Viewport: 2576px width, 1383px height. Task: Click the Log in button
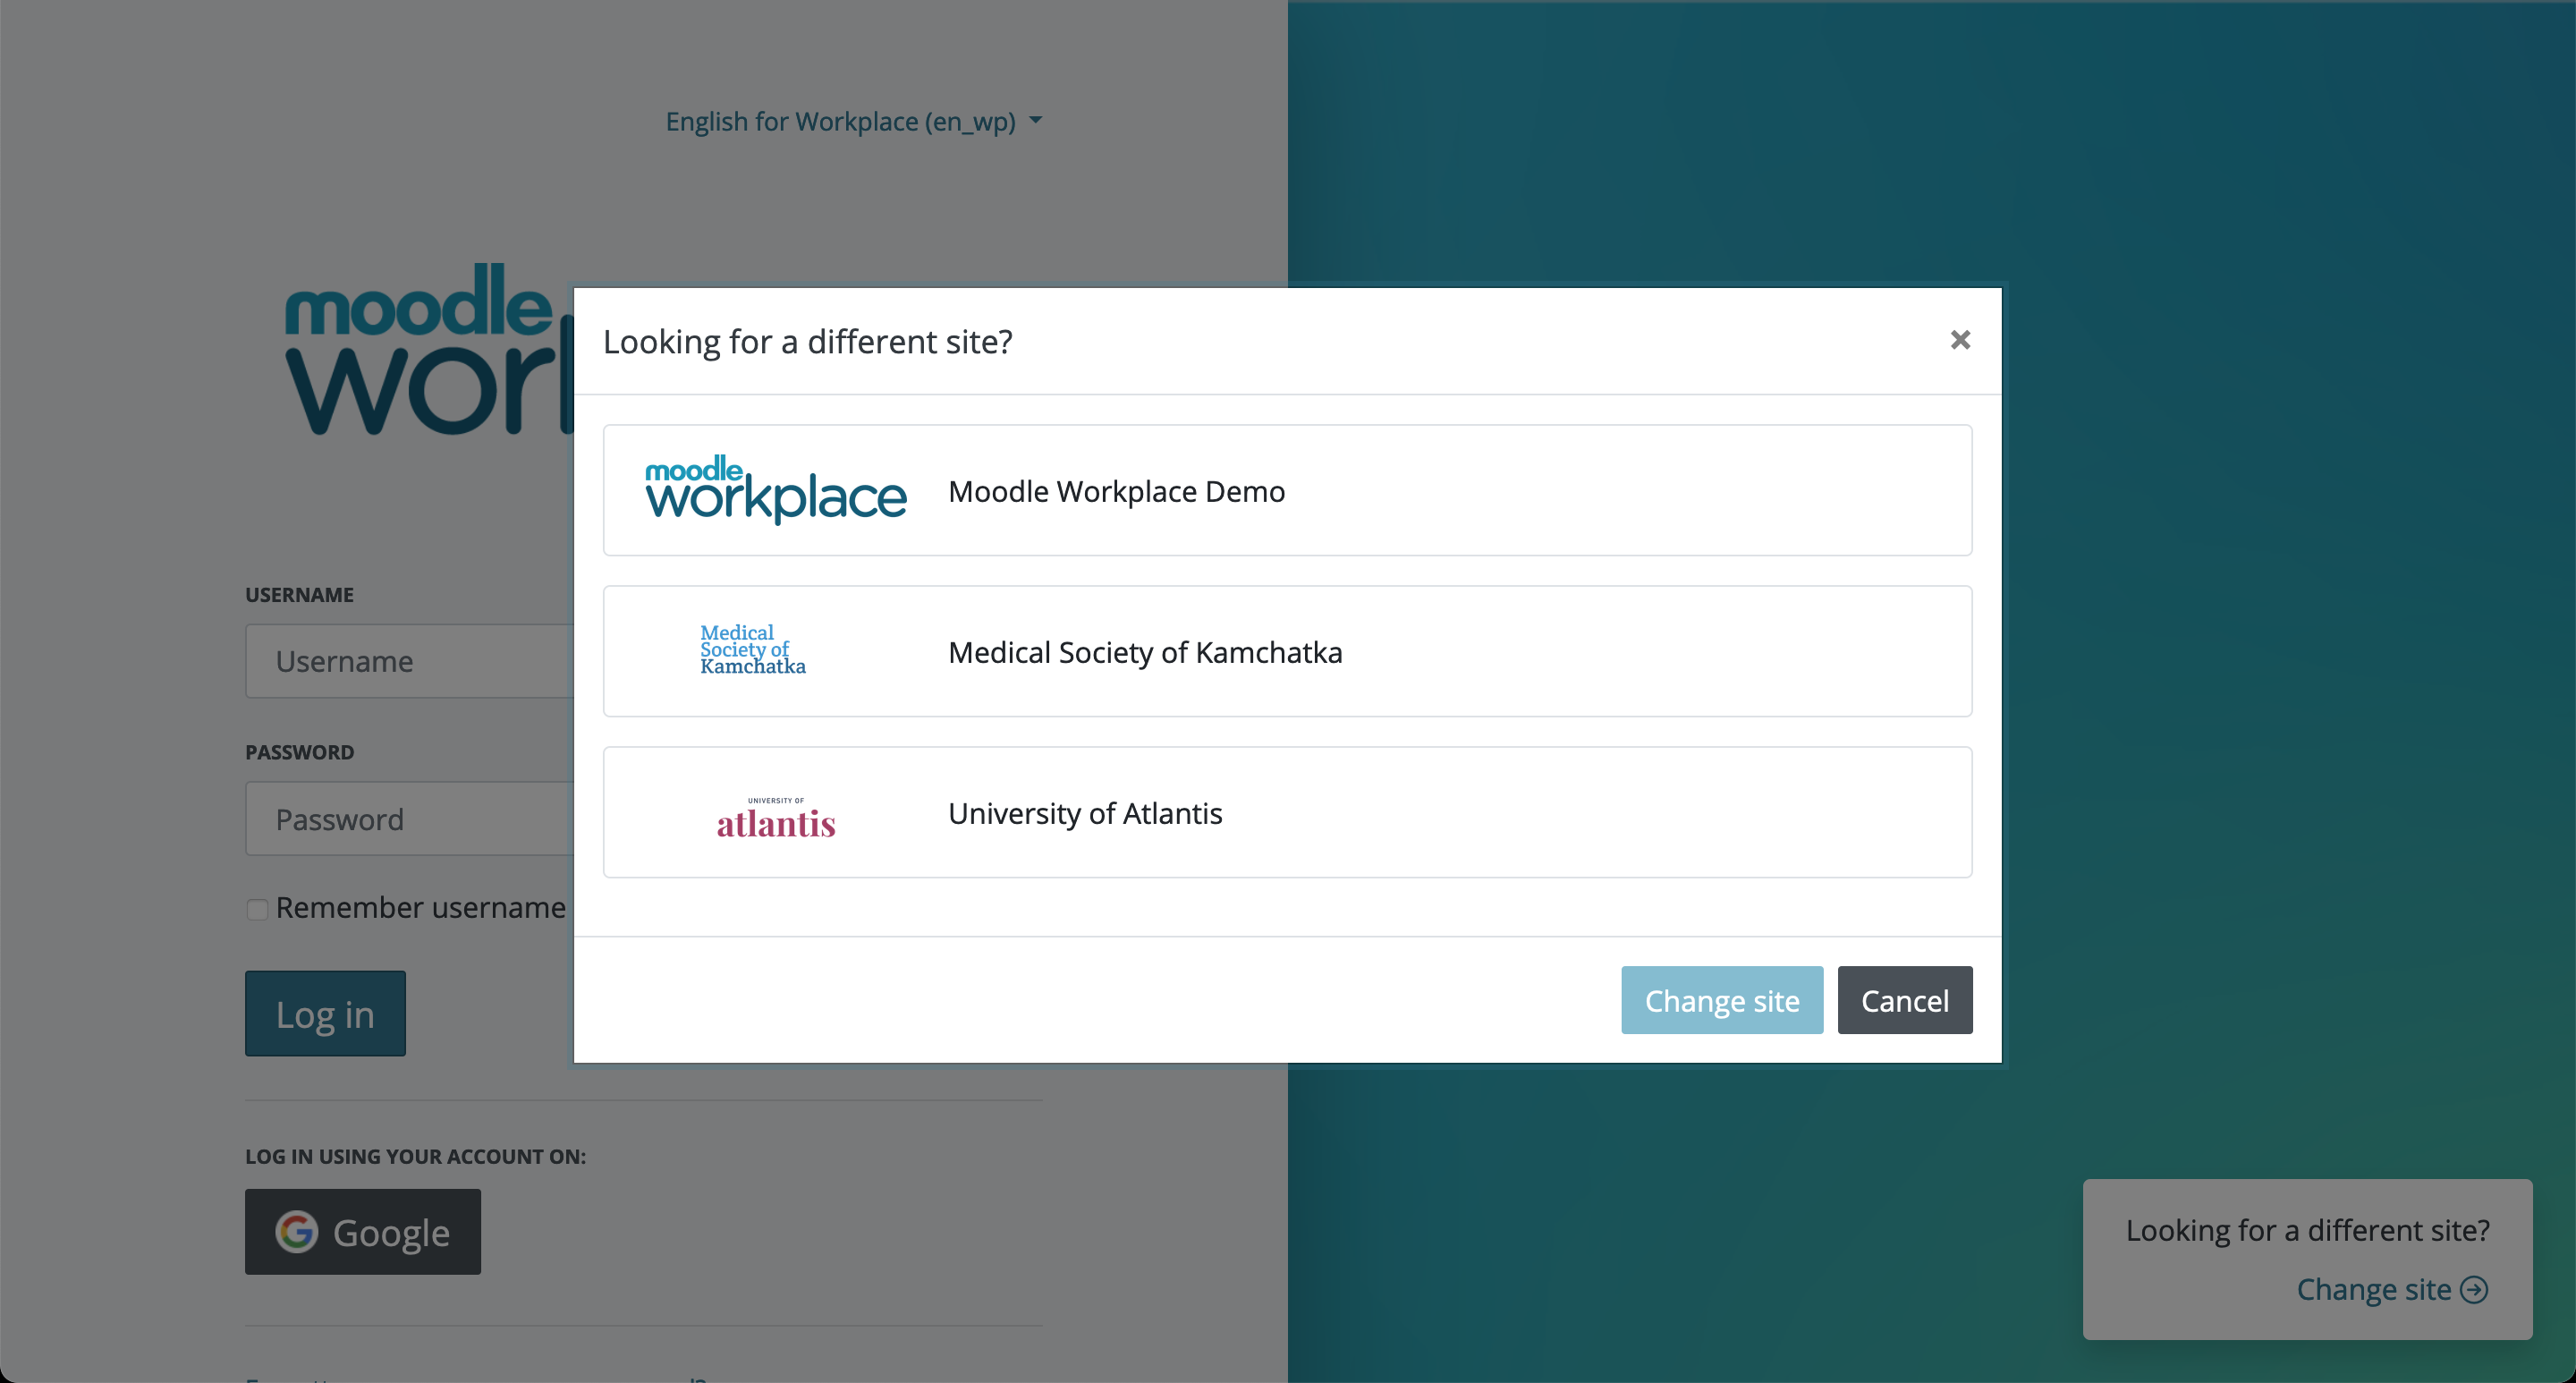pyautogui.click(x=325, y=1013)
